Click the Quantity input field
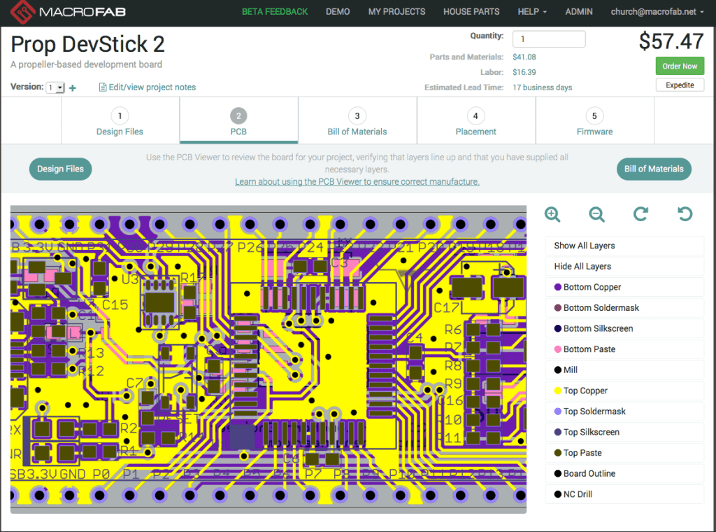This screenshot has height=532, width=716. 549,39
